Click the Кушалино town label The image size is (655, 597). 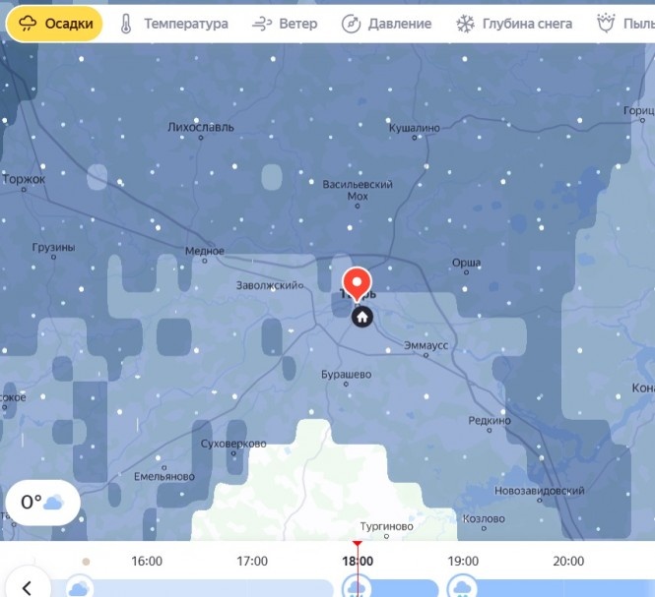pyautogui.click(x=415, y=128)
